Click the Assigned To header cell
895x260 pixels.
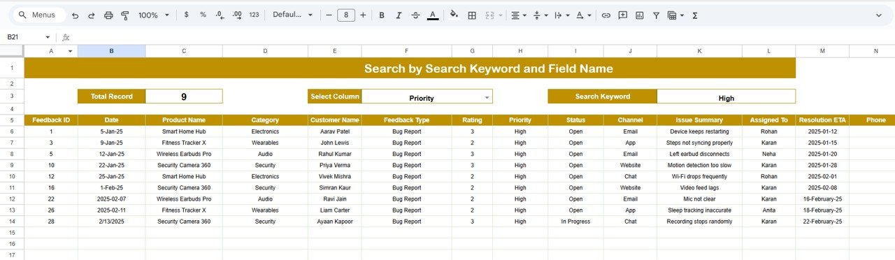point(768,120)
